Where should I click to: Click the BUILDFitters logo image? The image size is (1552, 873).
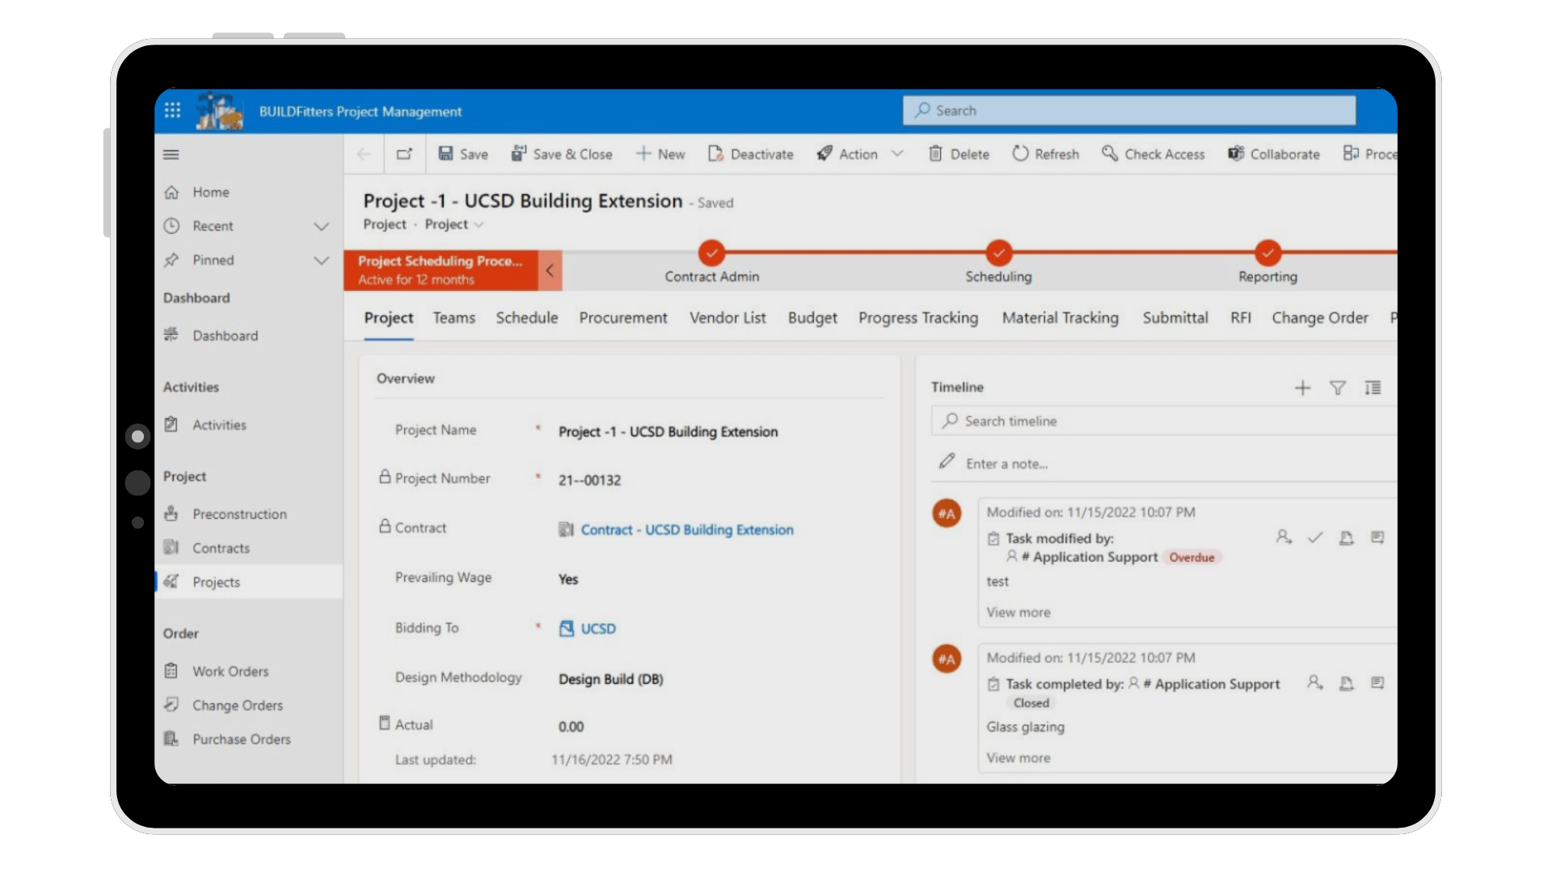pyautogui.click(x=219, y=111)
